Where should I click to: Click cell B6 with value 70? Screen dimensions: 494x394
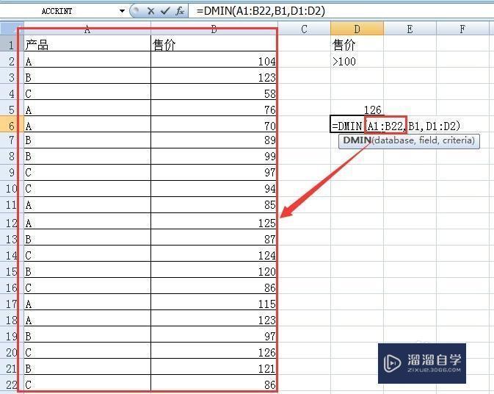(214, 124)
